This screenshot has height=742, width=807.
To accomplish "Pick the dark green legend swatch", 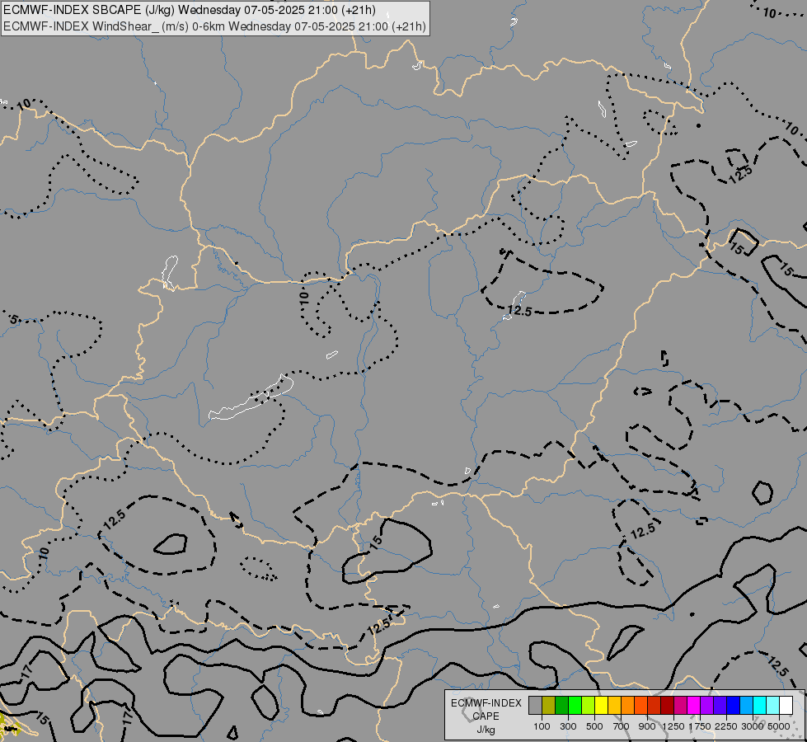I will (x=561, y=705).
